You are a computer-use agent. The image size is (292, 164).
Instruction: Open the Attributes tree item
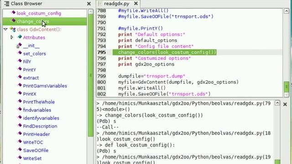34,37
